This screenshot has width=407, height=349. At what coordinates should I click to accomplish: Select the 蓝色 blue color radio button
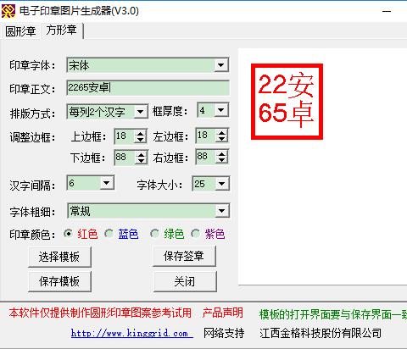[x=109, y=234]
